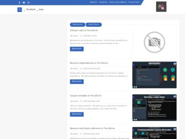Click author name on Output variables post
This screenshot has width=185, height=139.
[74, 101]
